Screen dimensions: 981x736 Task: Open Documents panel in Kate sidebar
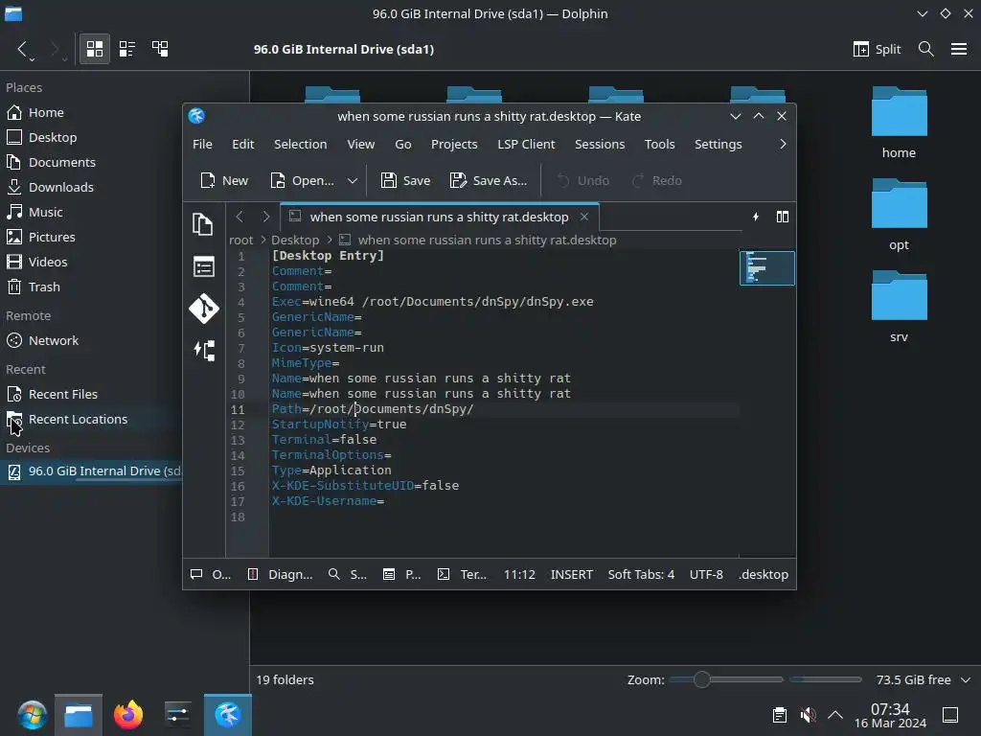[x=203, y=224]
